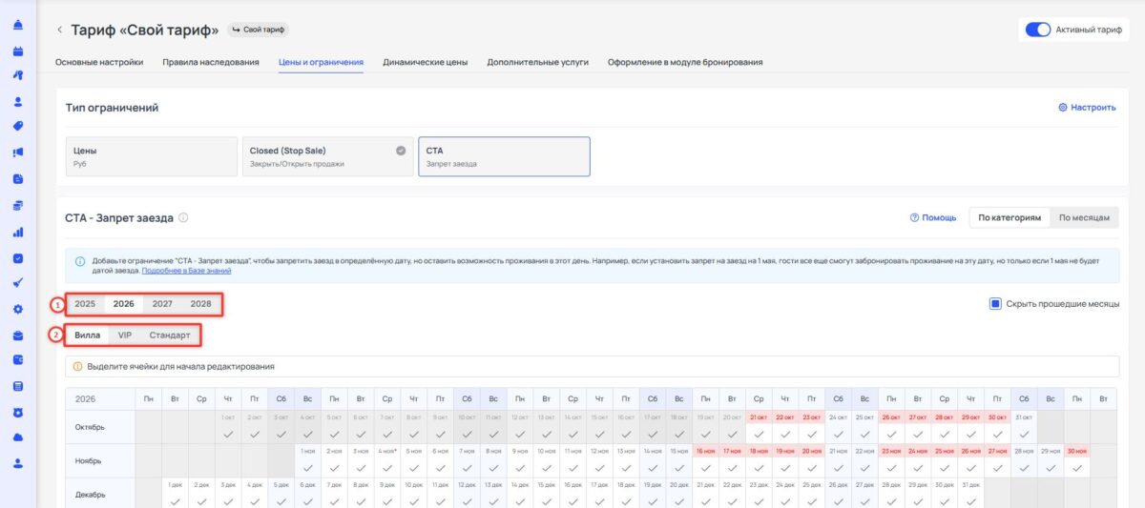Click the gear icon next to 'Настроить'
The height and width of the screenshot is (508, 1145).
coord(1063,108)
